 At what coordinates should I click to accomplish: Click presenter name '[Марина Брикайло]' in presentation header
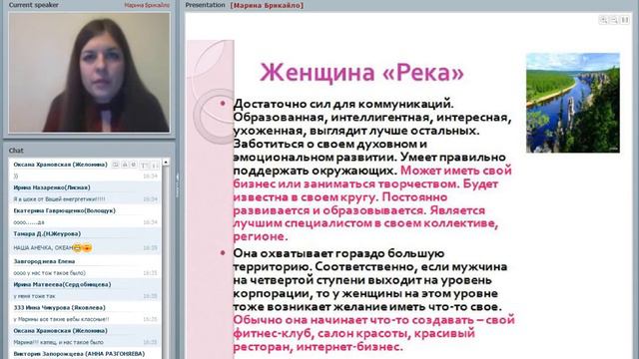point(267,5)
